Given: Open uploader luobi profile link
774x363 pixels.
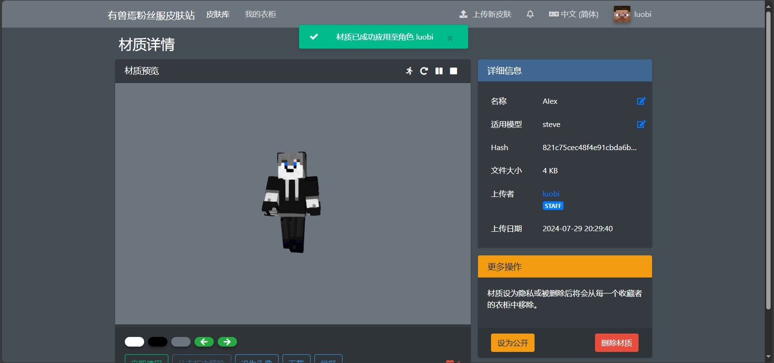Looking at the screenshot, I should click(551, 194).
